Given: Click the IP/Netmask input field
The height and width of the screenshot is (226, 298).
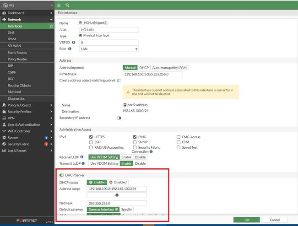Looking at the screenshot, I should pyautogui.click(x=153, y=74).
